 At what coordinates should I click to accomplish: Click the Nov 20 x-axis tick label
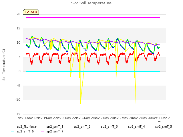pos(51,118)
